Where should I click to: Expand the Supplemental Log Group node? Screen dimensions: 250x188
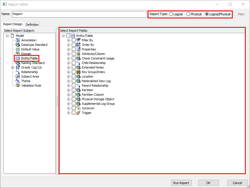click(68, 104)
